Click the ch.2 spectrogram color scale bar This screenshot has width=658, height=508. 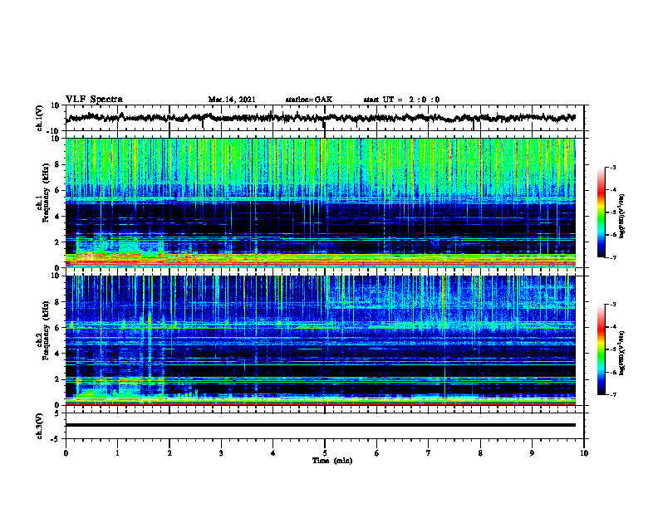[601, 349]
